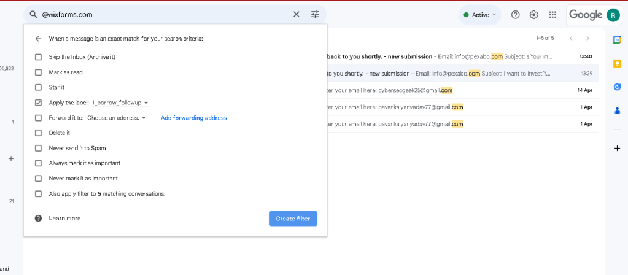Check Never send it to Spam
This screenshot has height=275, width=628.
click(x=38, y=148)
